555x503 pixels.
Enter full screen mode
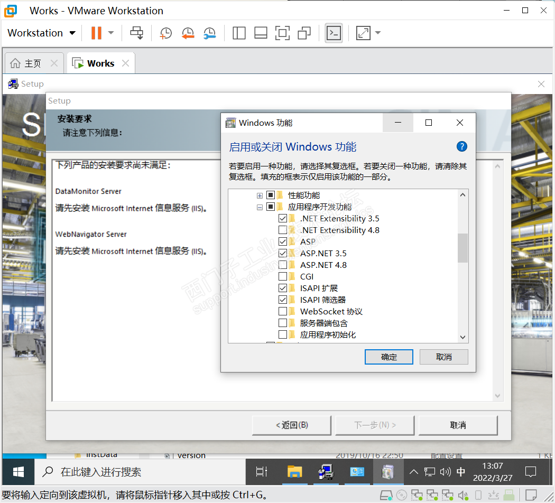pyautogui.click(x=282, y=33)
